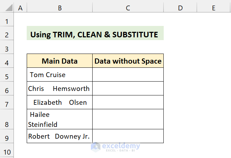Image resolution: width=231 pixels, height=158 pixels.
Task: Select the Robert Downey Jr. cell
Action: point(60,136)
